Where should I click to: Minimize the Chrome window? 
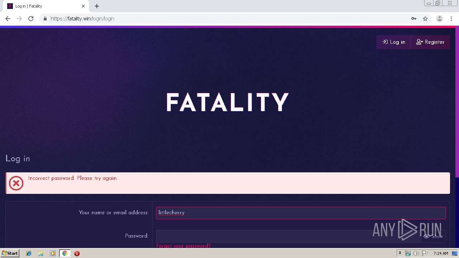pos(429,3)
